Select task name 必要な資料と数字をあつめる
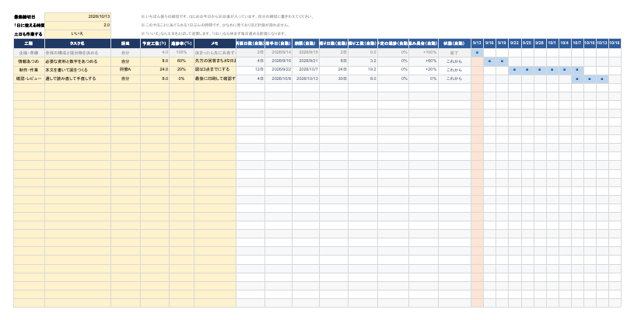634x320 pixels. pyautogui.click(x=78, y=61)
